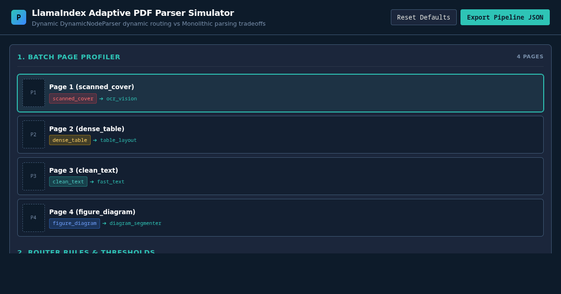Click the blue P app logo icon
Viewport: 561px width, 294px height.
tap(19, 17)
